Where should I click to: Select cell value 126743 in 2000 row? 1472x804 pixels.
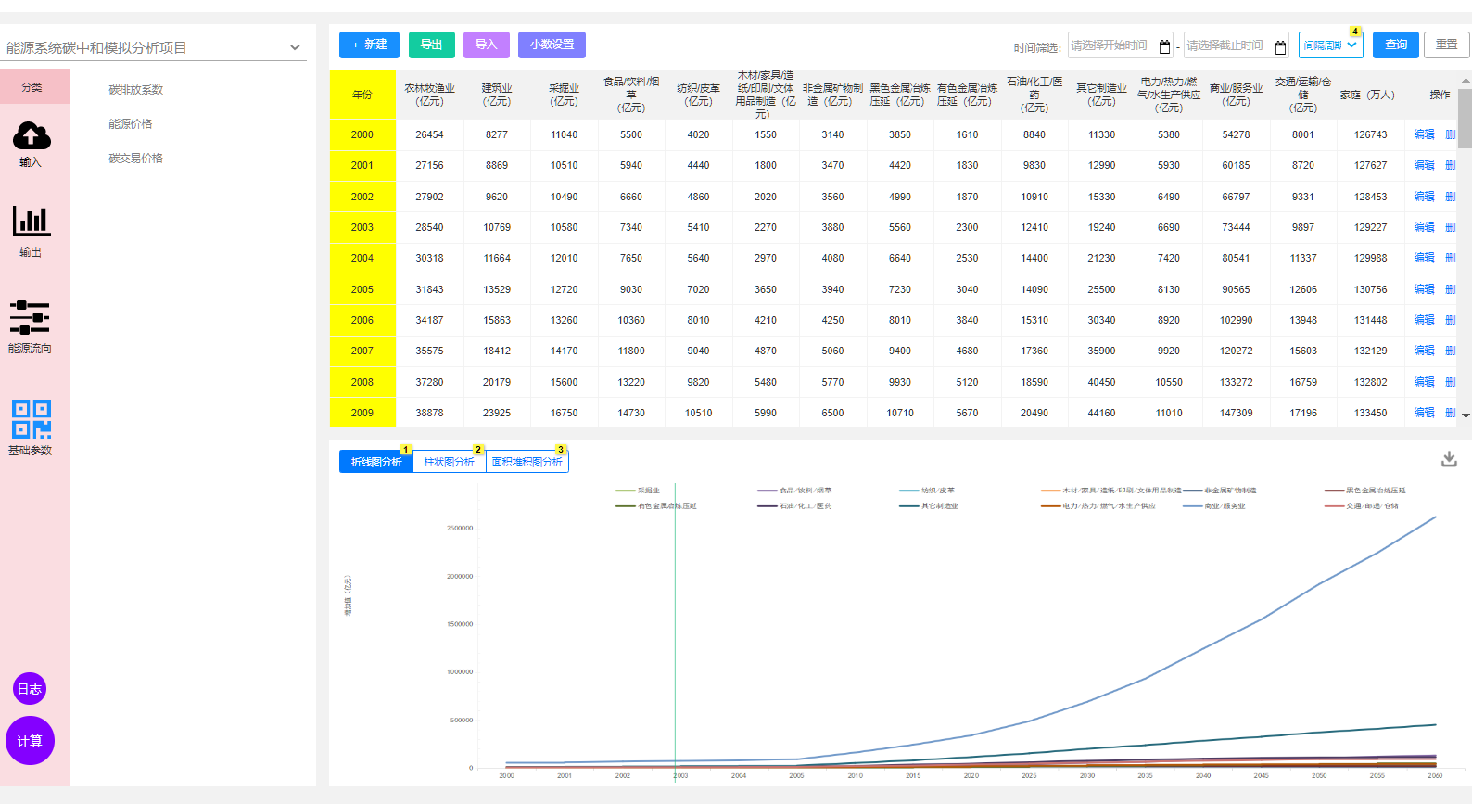(x=1370, y=134)
